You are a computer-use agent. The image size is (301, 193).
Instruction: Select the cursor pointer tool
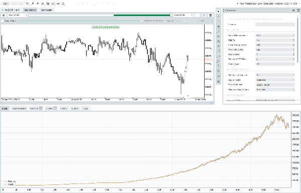218,12
